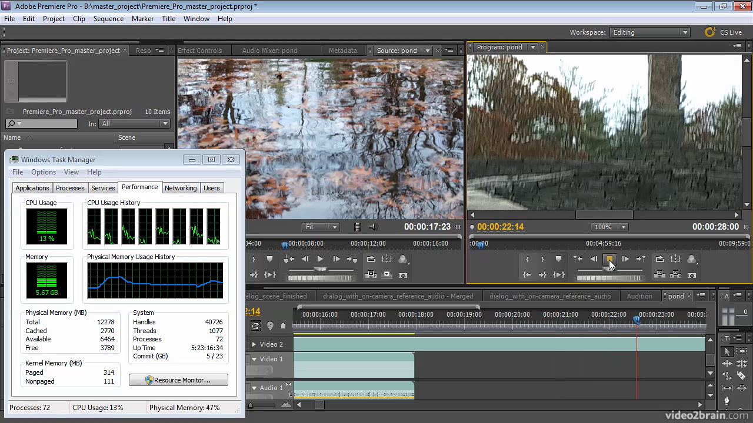Select the Ripple Edit tool
This screenshot has height=423, width=753.
pyautogui.click(x=727, y=364)
